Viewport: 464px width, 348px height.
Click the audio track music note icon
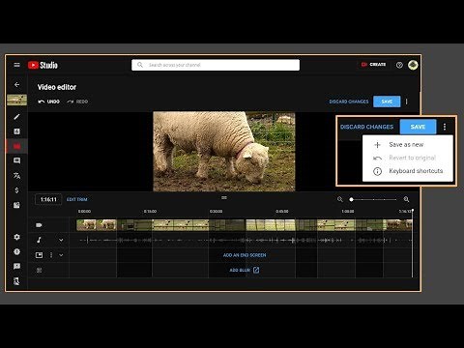click(39, 240)
